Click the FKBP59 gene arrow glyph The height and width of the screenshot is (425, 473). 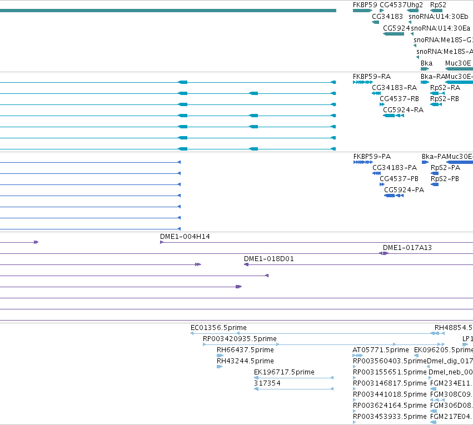point(362,11)
